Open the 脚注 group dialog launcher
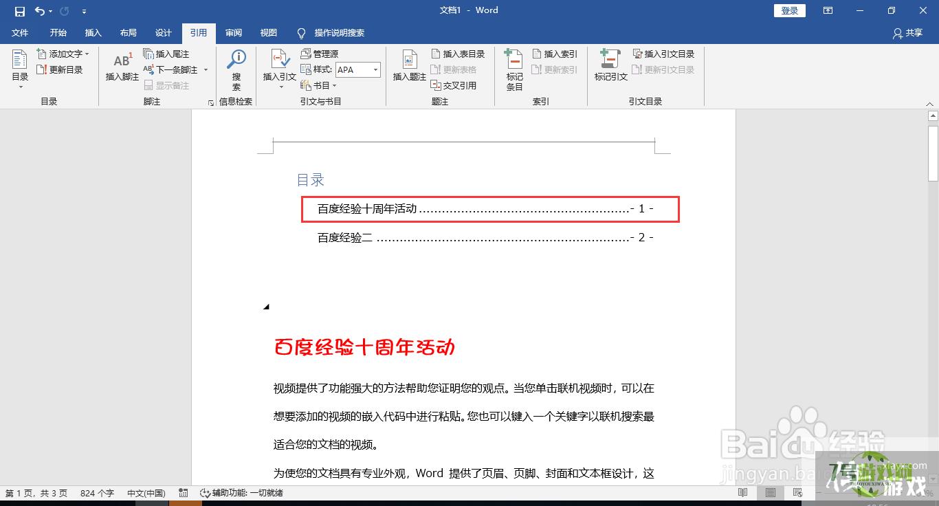This screenshot has width=939, height=506. pyautogui.click(x=210, y=103)
